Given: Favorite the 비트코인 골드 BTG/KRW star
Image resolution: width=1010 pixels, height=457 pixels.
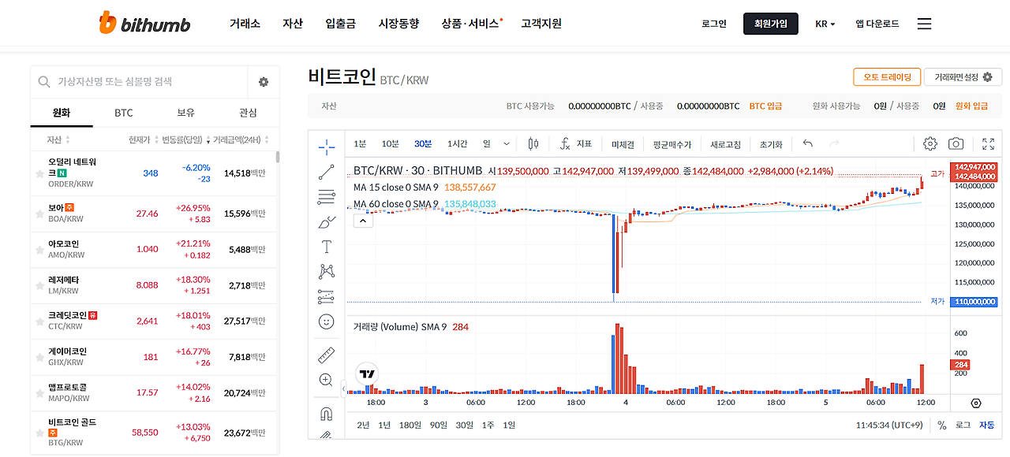Looking at the screenshot, I should [x=39, y=433].
